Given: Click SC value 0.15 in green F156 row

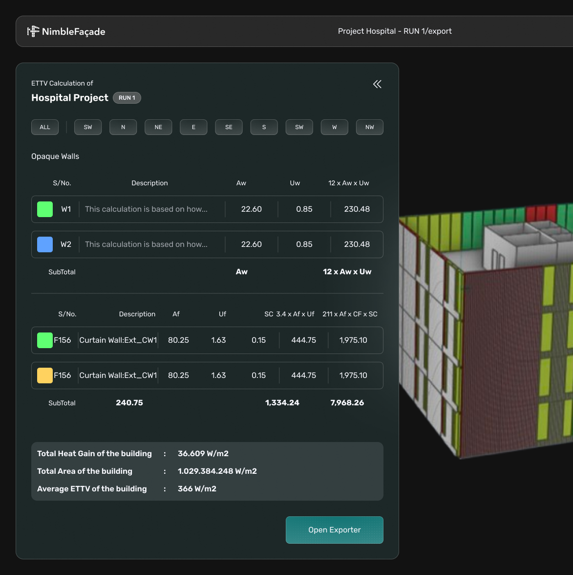Looking at the screenshot, I should [x=259, y=340].
